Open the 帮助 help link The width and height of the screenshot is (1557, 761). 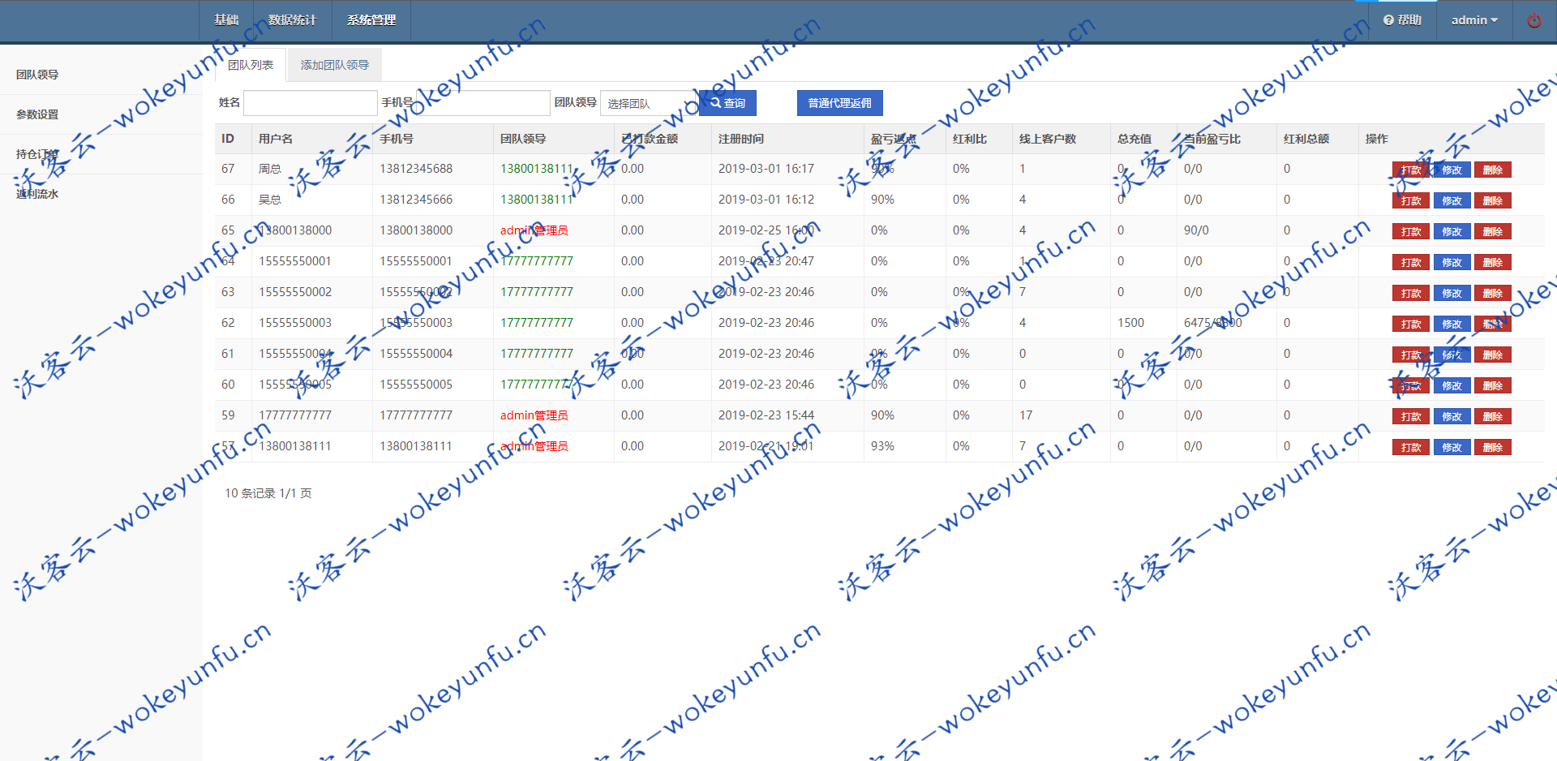coord(1402,20)
